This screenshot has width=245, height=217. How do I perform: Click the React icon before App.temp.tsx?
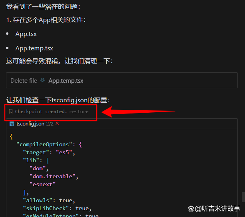click(43, 81)
